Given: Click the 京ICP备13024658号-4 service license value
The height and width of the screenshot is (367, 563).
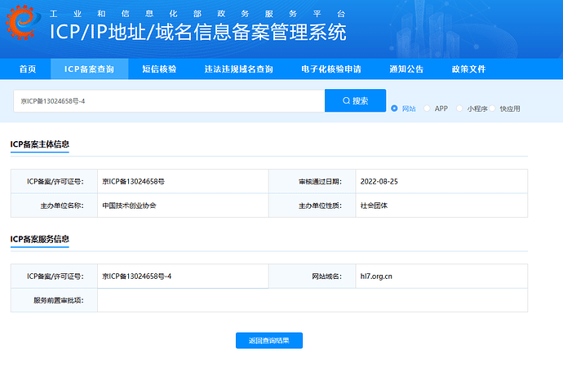Looking at the screenshot, I should point(137,276).
